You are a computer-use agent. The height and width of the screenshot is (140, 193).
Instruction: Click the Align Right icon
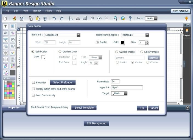pos(85,19)
